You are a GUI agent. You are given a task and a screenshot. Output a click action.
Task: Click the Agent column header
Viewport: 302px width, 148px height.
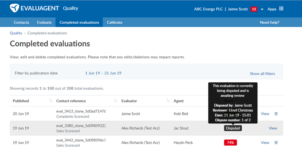click(179, 101)
